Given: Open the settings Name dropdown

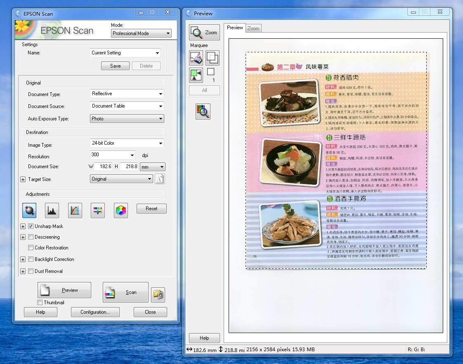Looking at the screenshot, I should (x=125, y=53).
